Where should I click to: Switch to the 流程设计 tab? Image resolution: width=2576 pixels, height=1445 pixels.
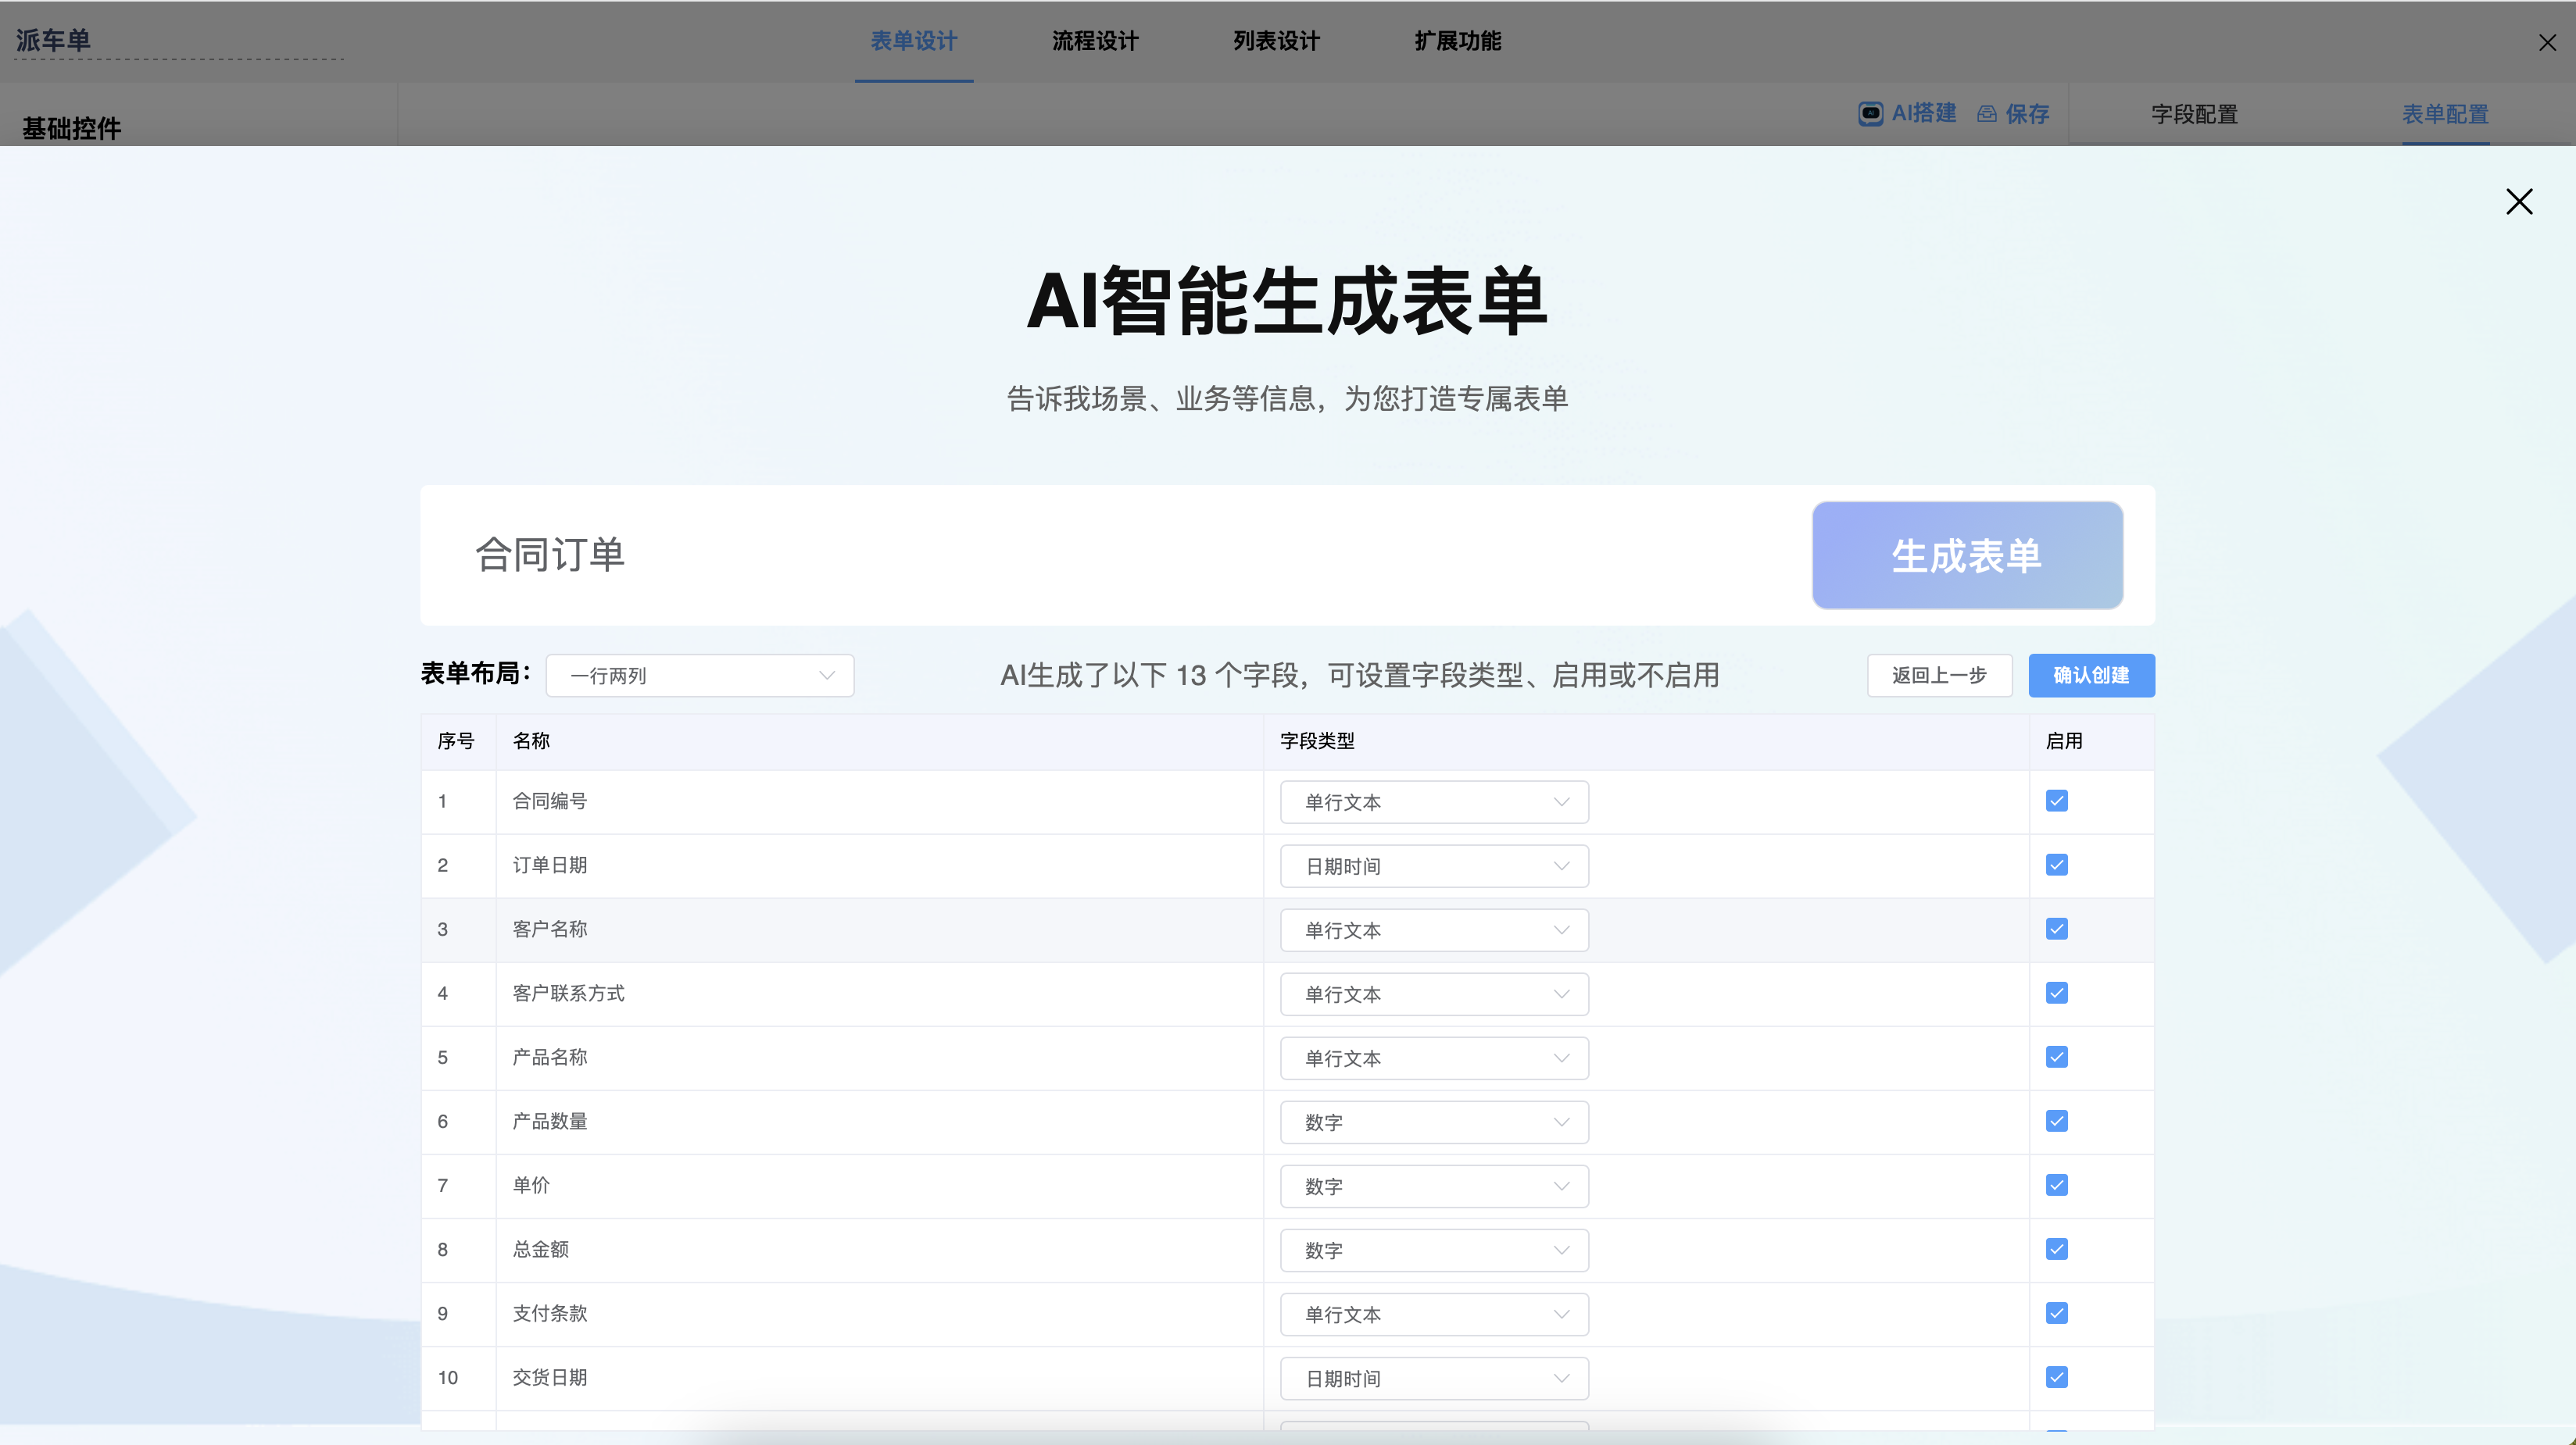(x=1094, y=41)
